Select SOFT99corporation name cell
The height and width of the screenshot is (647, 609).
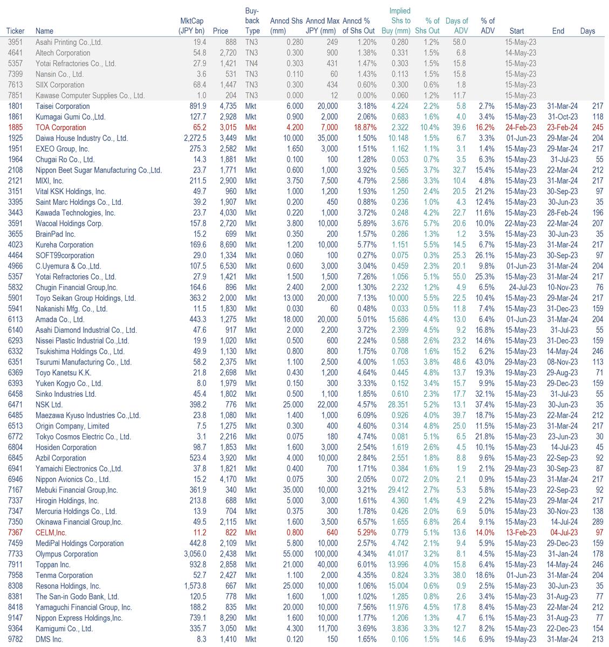tap(65, 256)
